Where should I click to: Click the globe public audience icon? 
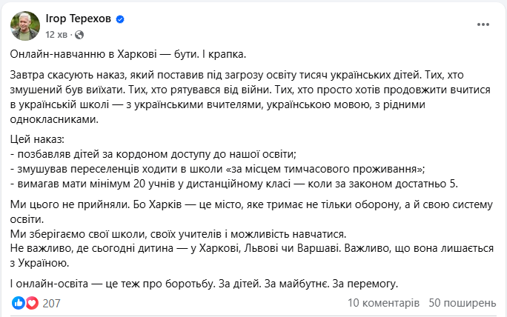(x=80, y=35)
